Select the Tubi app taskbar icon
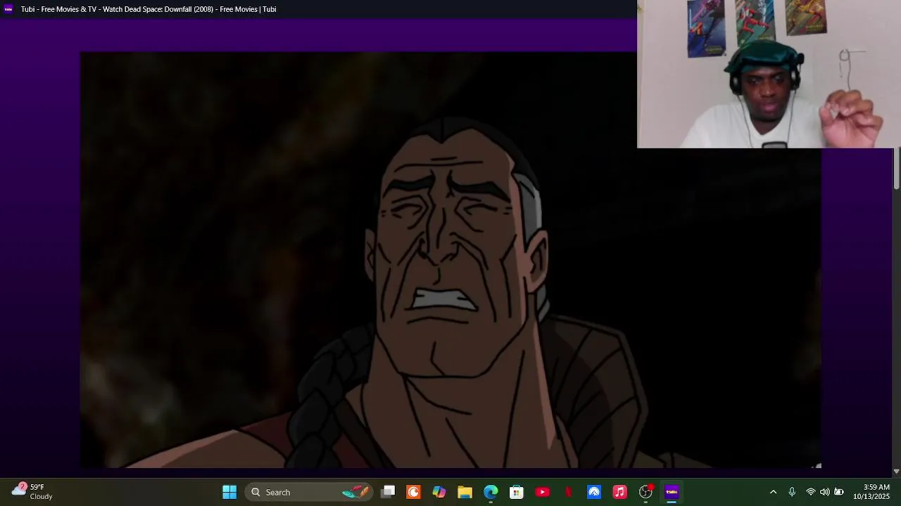 click(672, 492)
